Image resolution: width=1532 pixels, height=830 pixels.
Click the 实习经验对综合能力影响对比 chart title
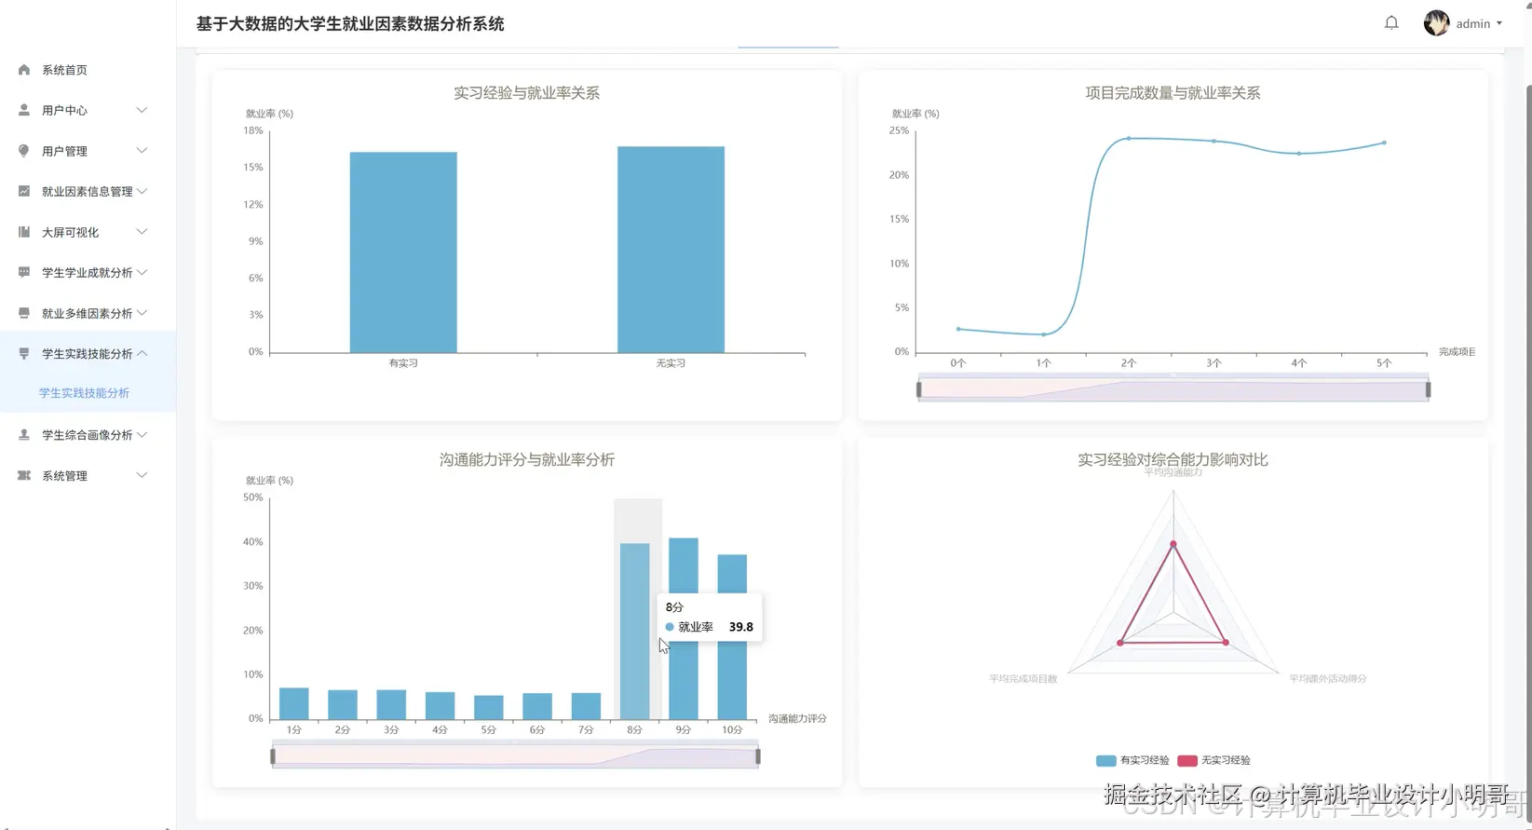1173,460
